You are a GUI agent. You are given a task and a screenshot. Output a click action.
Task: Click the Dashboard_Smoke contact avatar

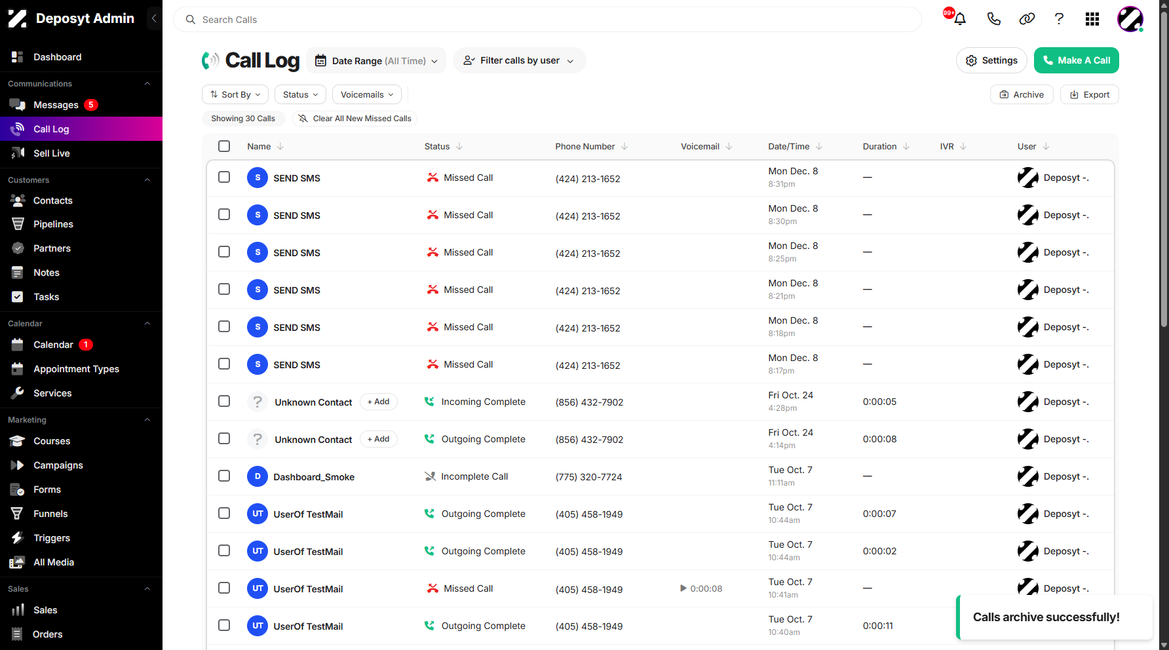pyautogui.click(x=258, y=476)
